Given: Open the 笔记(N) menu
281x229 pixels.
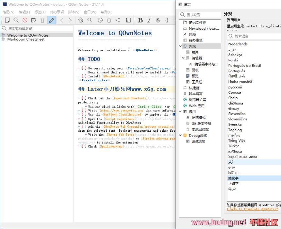Looking at the screenshot, I should pyautogui.click(x=8, y=12).
